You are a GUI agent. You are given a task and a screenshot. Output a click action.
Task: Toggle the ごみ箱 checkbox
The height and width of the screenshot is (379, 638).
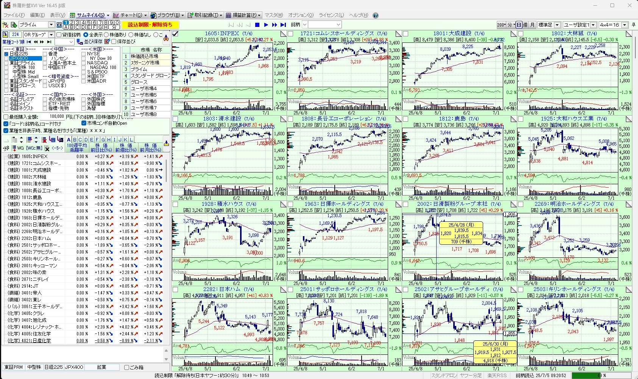(x=127, y=367)
